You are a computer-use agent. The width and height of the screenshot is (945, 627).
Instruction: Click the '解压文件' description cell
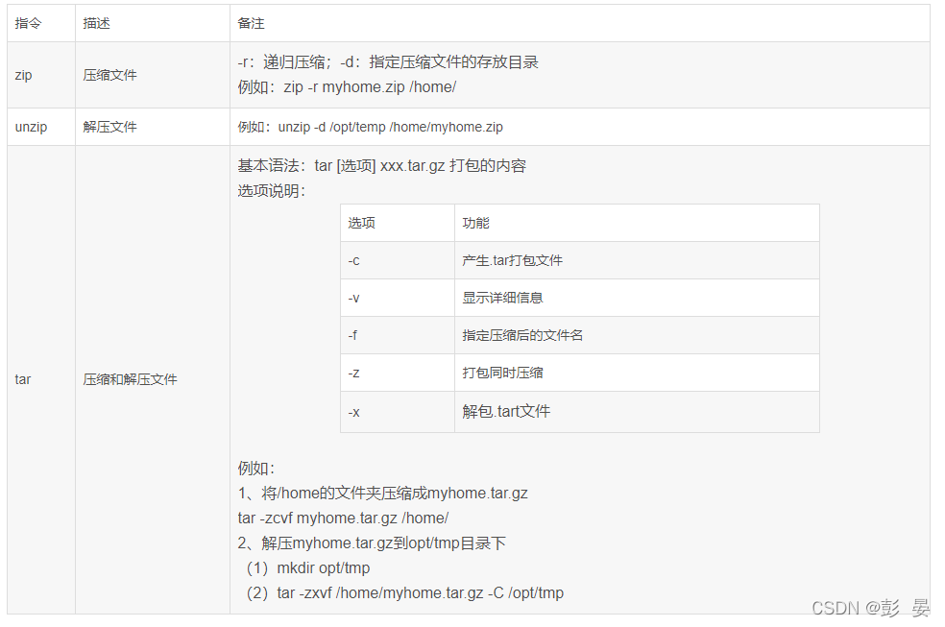(x=153, y=127)
